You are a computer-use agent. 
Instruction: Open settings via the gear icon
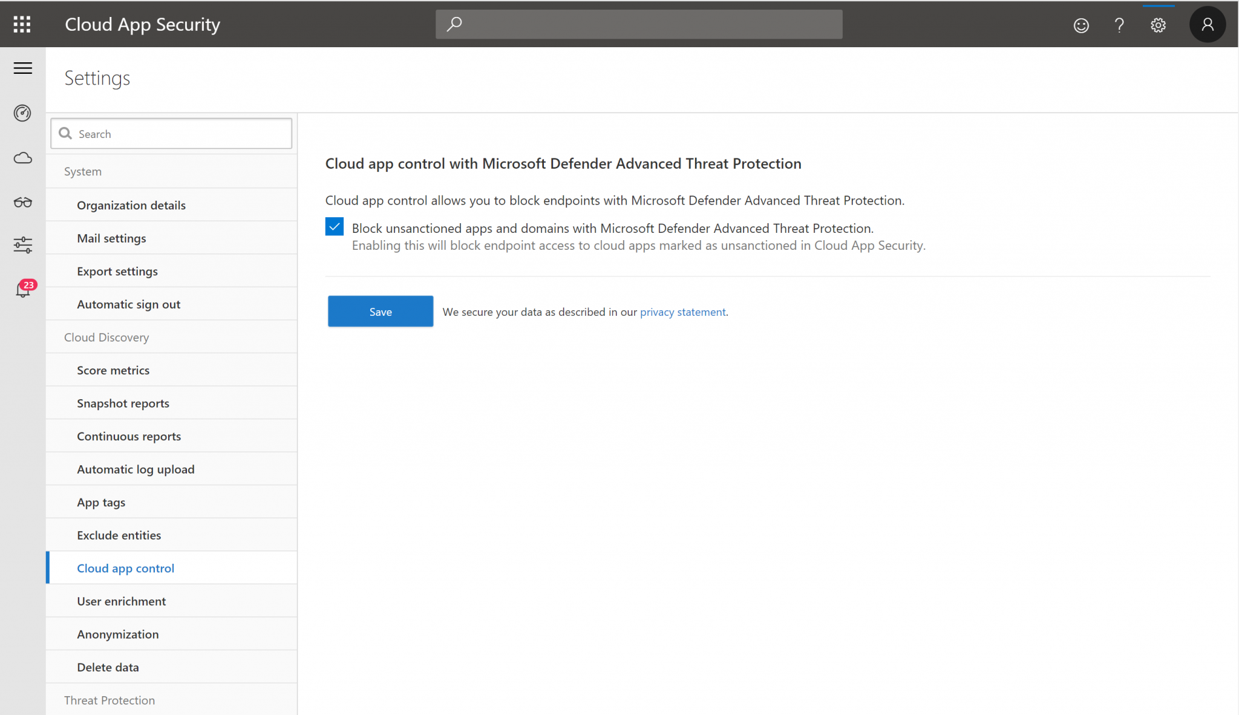point(1157,25)
